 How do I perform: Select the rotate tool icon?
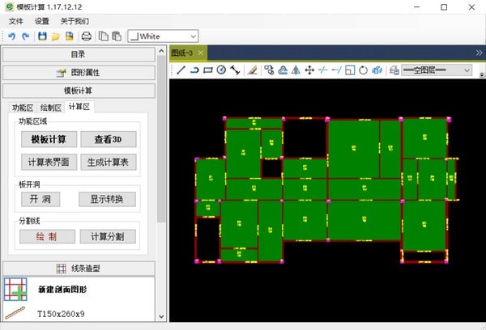pos(363,70)
